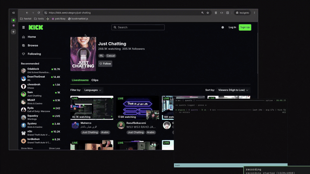Image resolution: width=310 pixels, height=174 pixels.
Task: Click the Casual tag
Action: (111, 56)
